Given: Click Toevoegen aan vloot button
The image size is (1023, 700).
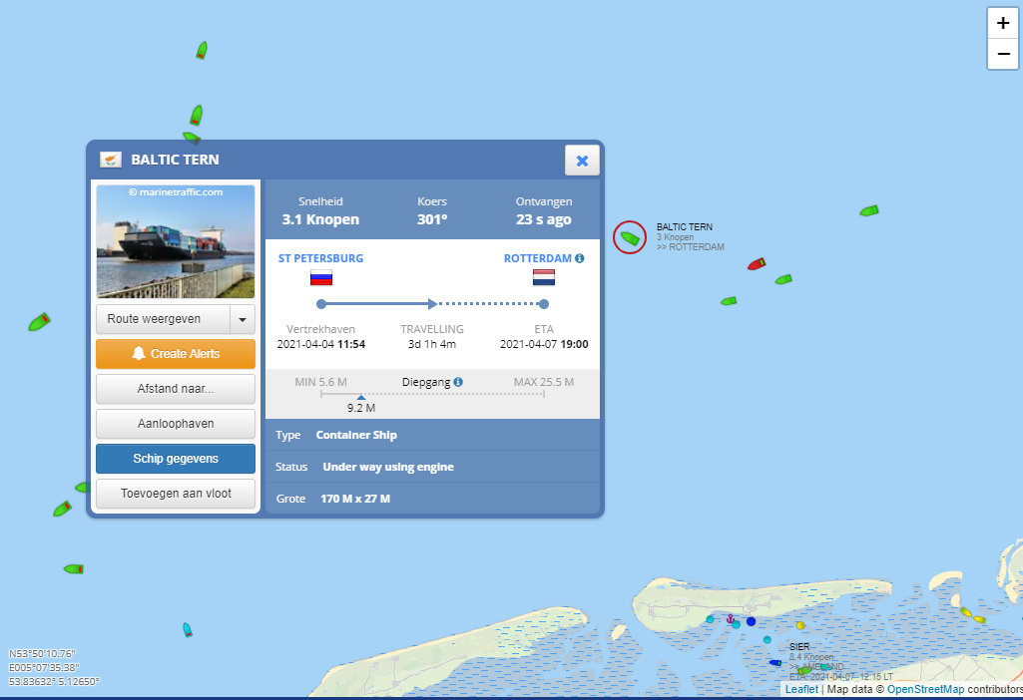Looking at the screenshot, I should pos(176,494).
